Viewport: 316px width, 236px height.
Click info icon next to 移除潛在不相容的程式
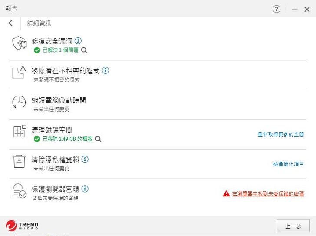pyautogui.click(x=105, y=70)
